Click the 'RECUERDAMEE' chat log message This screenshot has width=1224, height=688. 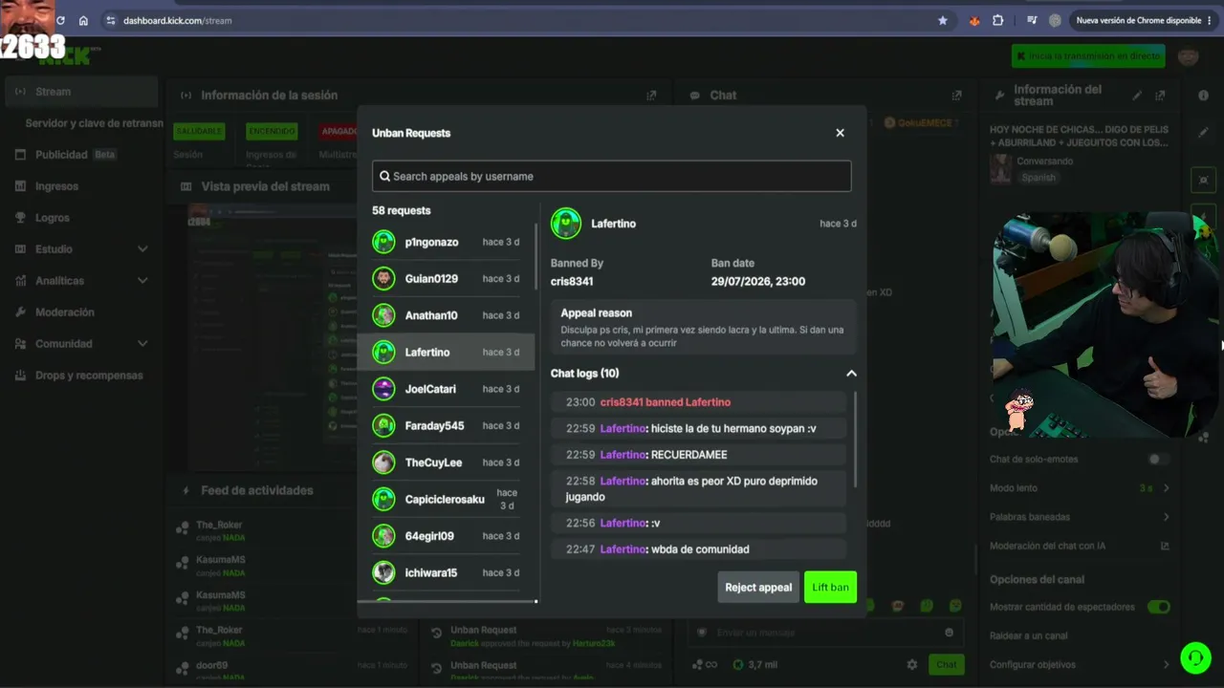pyautogui.click(x=698, y=455)
